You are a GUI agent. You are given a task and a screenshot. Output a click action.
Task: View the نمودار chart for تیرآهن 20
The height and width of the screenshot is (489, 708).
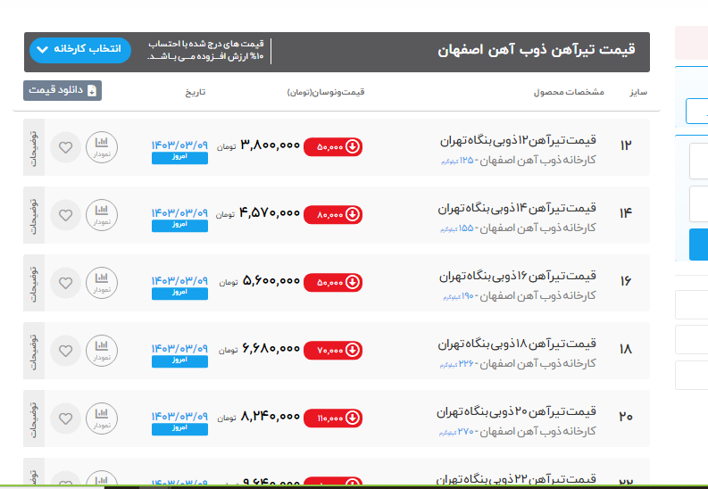(x=102, y=418)
